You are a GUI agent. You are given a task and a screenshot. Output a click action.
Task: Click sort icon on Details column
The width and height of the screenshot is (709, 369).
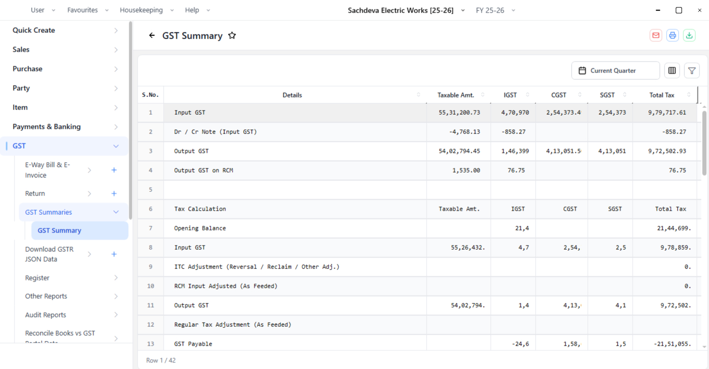coord(418,95)
